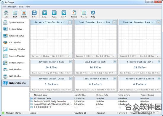Open Process Monitor in the sidebar
Image resolution: width=163 pixels, height=116 pixels.
tap(15, 56)
